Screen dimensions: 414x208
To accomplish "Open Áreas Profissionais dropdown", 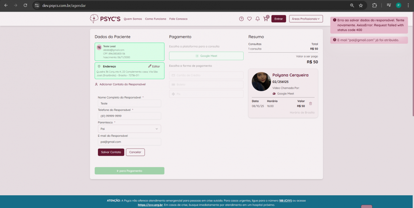I will coord(306,19).
